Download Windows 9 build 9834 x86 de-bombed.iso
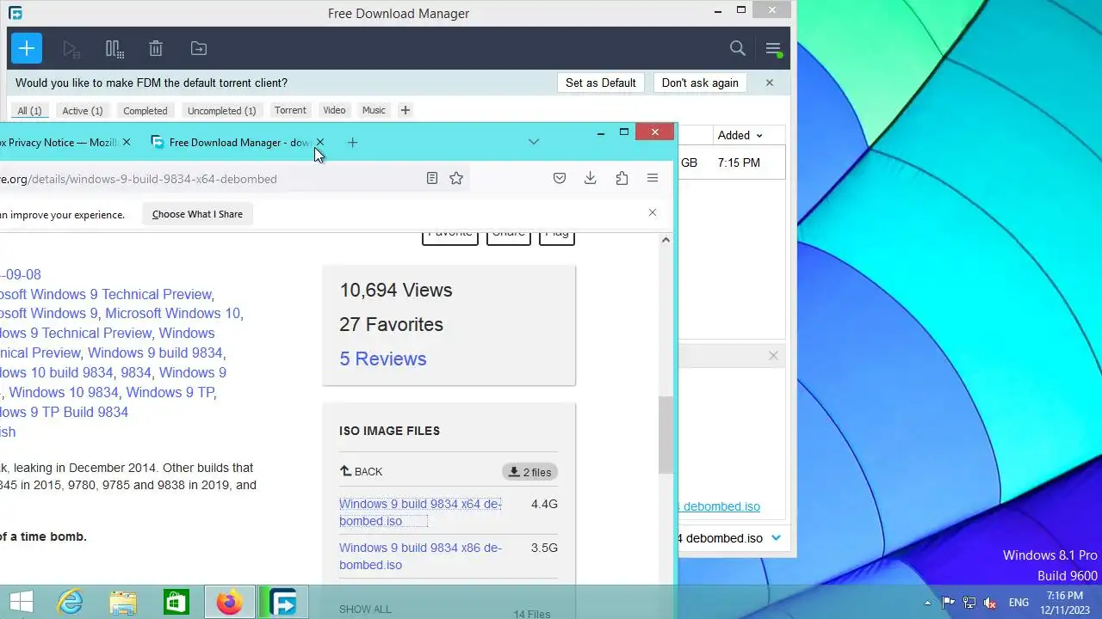Screen dimensions: 1102x619 420,556
